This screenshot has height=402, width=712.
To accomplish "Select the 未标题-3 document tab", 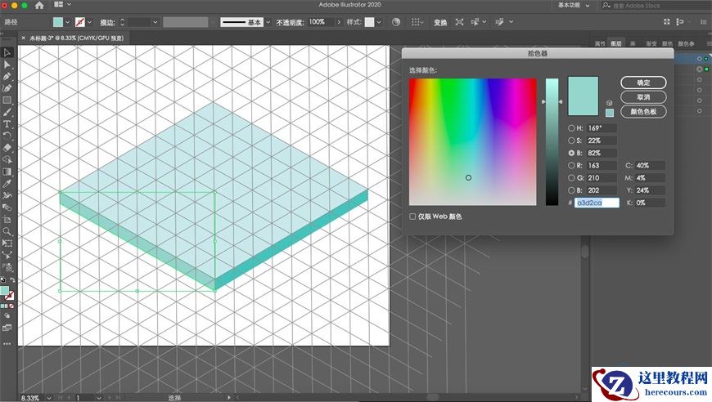I will [x=76, y=38].
